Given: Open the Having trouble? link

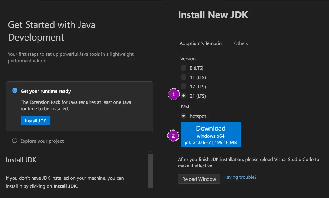Looking at the screenshot, I should (x=240, y=177).
